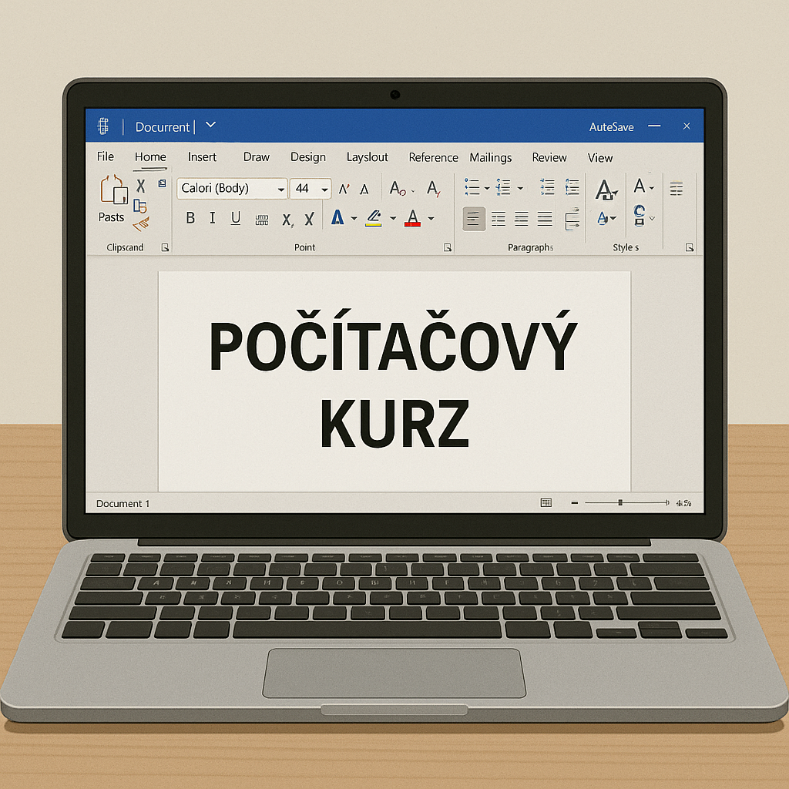Open the File menu

pos(106,157)
